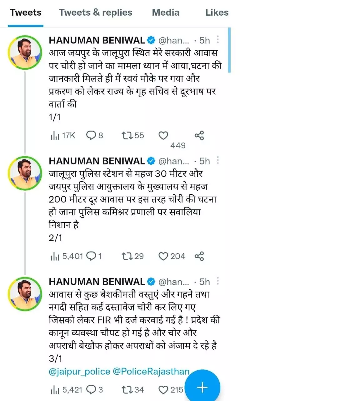Viewport: 355px width, 401px height.
Task: Switch to the Media tab
Action: click(166, 13)
